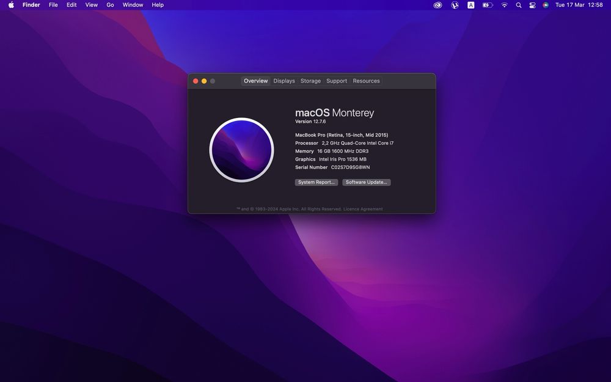Open the uTorrent menu bar icon
611x382 pixels.
click(455, 5)
